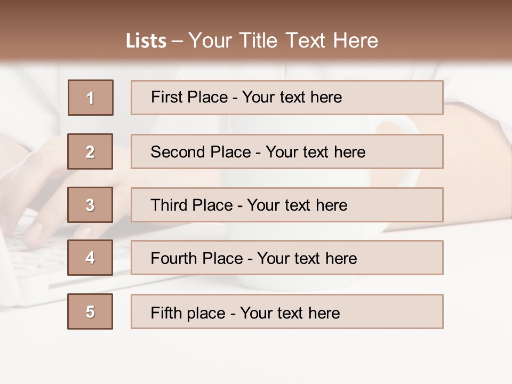Click 'Your Title Text Here' in the title

[x=283, y=41]
